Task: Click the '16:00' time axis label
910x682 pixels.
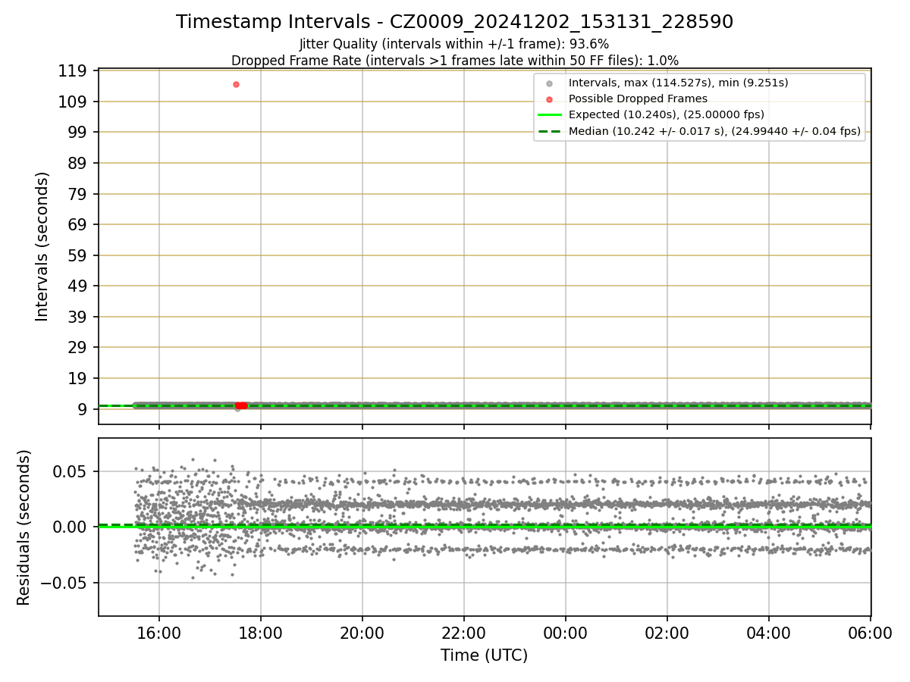Action: coord(159,633)
